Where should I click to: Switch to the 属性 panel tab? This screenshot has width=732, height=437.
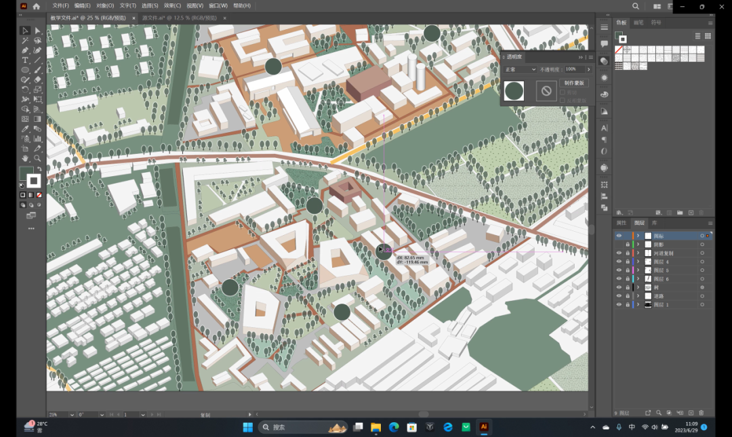click(622, 223)
